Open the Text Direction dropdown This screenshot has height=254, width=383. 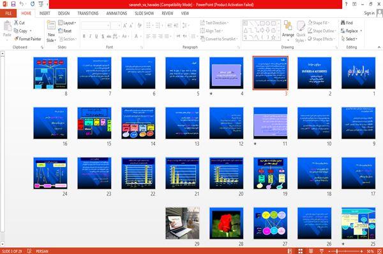pos(214,23)
